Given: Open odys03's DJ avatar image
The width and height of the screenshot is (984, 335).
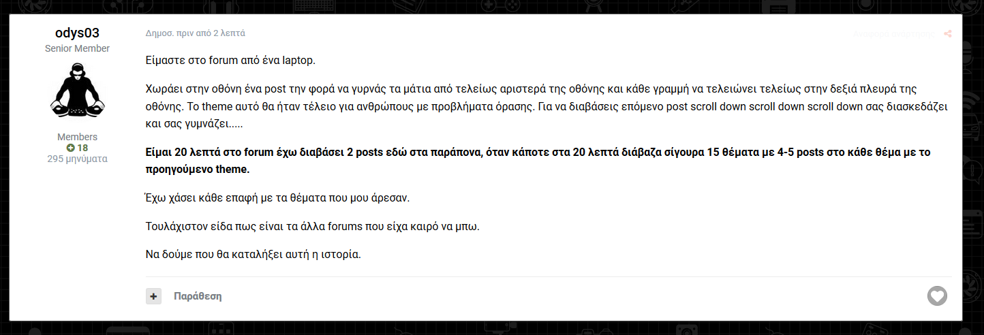Looking at the screenshot, I should 77,90.
